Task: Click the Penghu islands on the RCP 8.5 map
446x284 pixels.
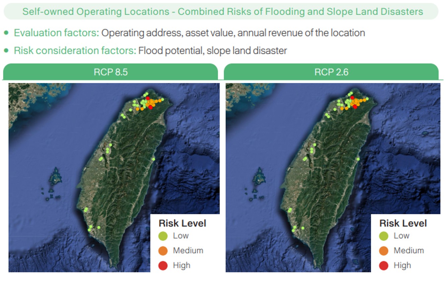Action: 55,177
